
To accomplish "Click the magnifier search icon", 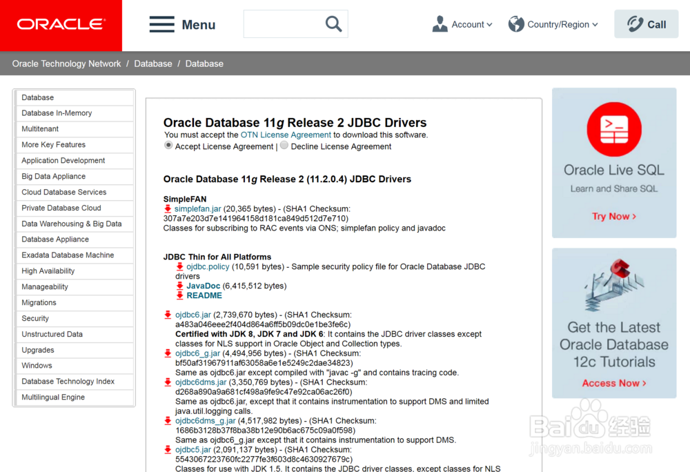I will pos(333,23).
